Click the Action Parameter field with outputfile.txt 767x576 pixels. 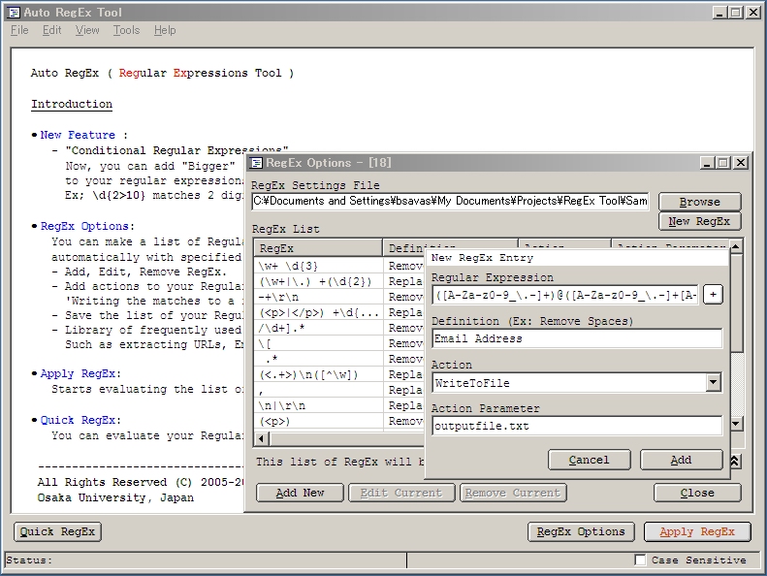tap(577, 426)
